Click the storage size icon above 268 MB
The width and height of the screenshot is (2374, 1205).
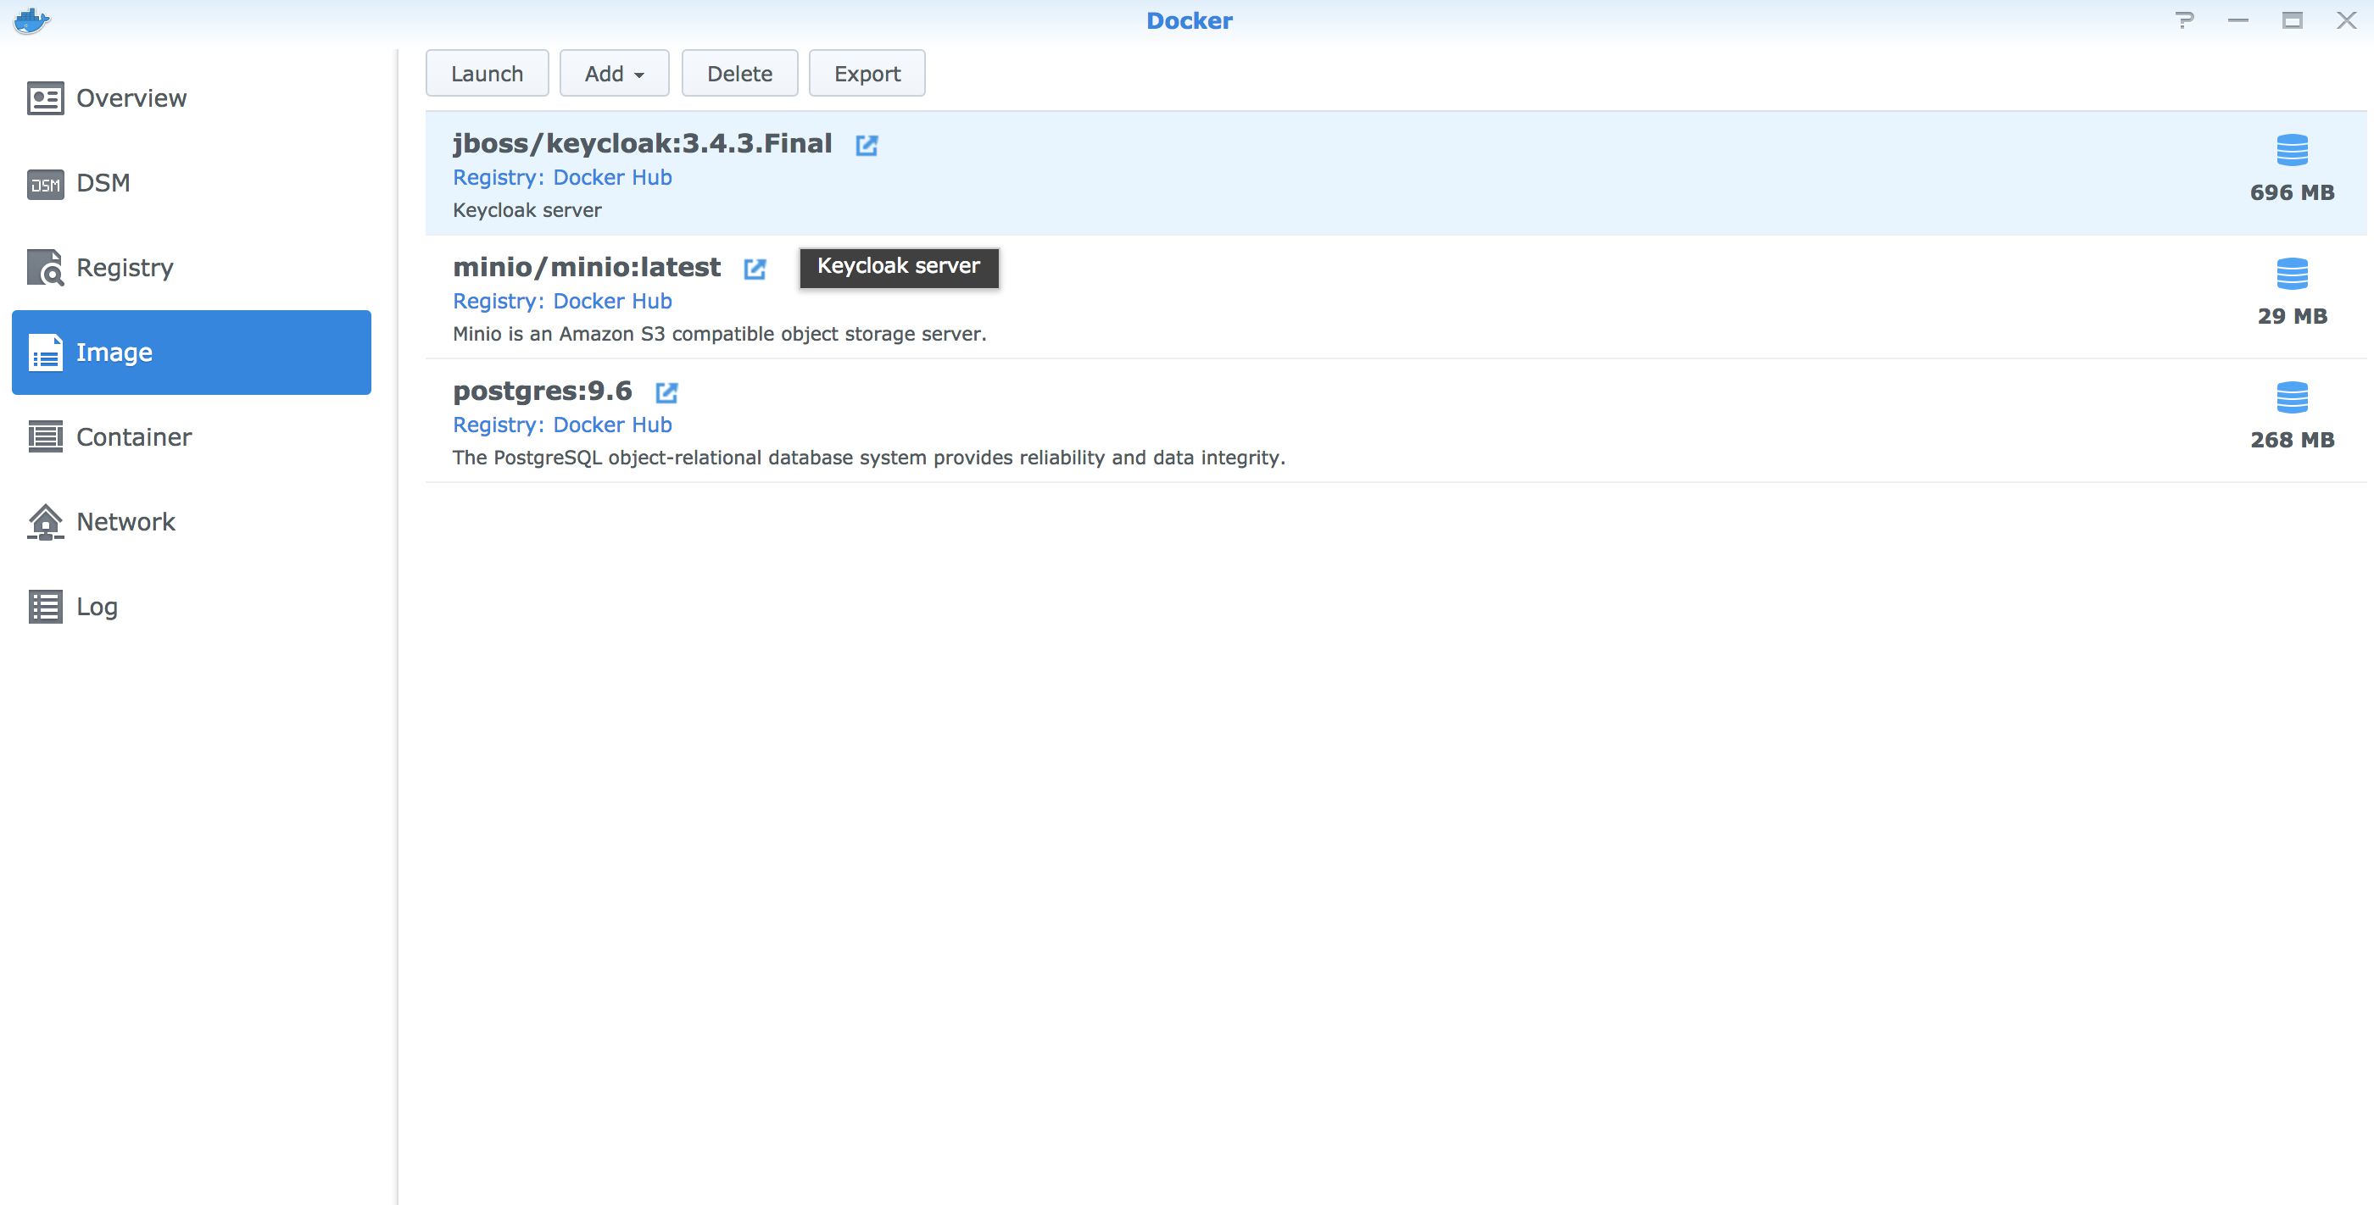2291,397
